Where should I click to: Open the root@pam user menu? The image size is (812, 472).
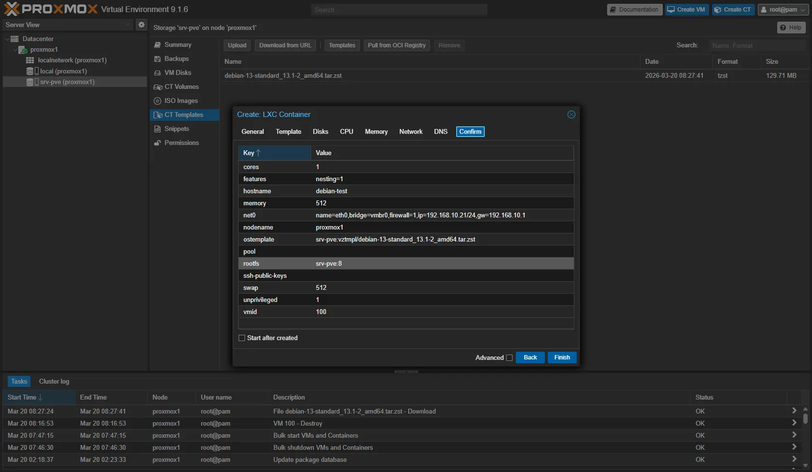click(783, 10)
